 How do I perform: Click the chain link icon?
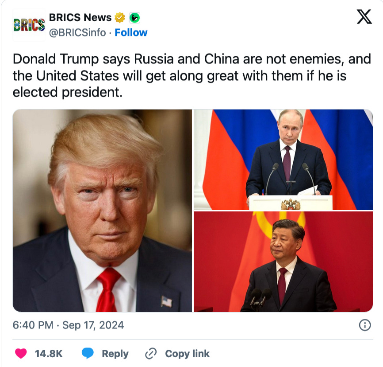(x=151, y=353)
